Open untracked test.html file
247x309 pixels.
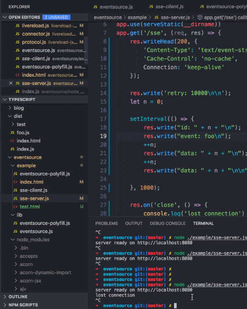point(44,207)
